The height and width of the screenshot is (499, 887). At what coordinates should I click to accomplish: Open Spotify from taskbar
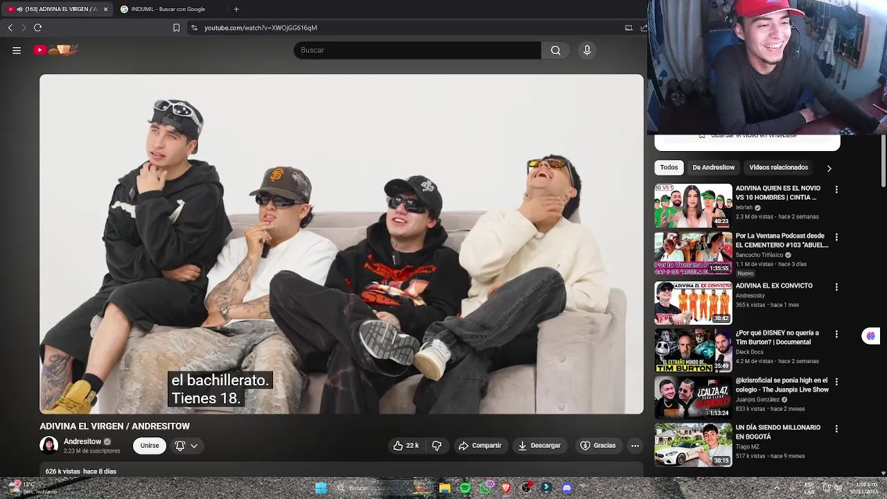click(465, 488)
